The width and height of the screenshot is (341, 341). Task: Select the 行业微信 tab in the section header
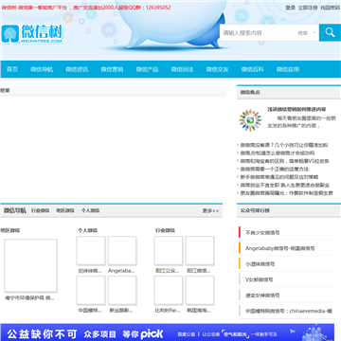[x=40, y=210]
